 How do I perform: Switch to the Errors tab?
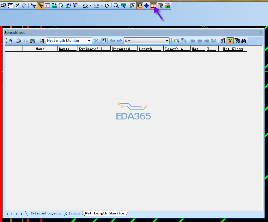(74, 213)
